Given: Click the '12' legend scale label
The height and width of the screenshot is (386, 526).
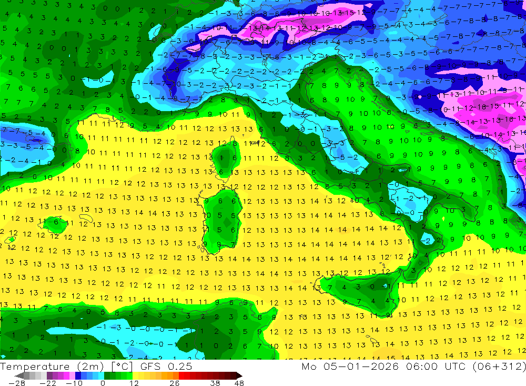Looking at the screenshot, I should click(x=134, y=383).
